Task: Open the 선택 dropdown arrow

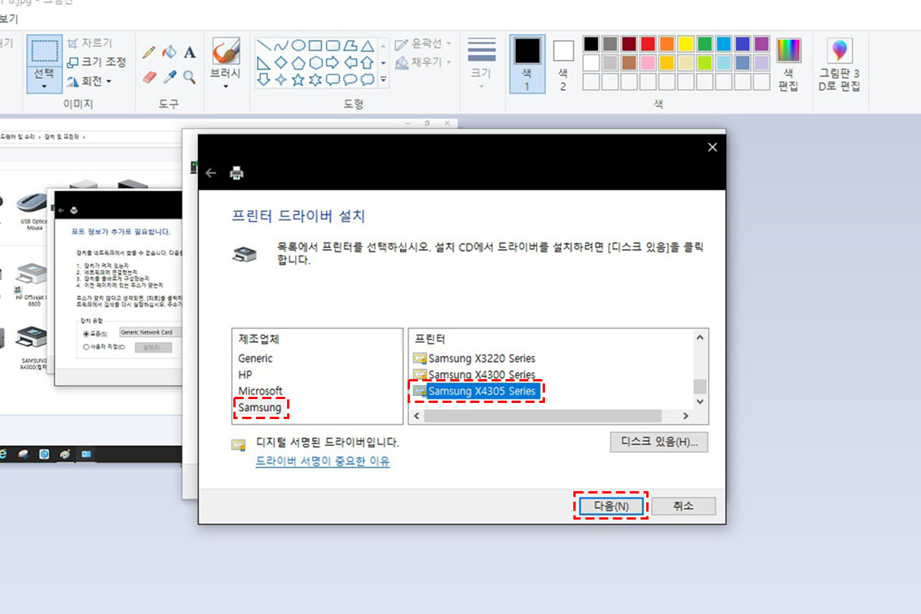Action: point(45,85)
